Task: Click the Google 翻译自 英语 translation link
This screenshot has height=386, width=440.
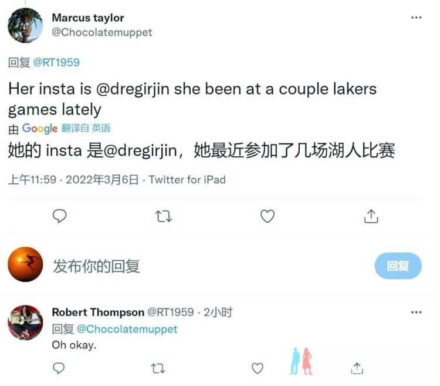Action: pyautogui.click(x=66, y=129)
